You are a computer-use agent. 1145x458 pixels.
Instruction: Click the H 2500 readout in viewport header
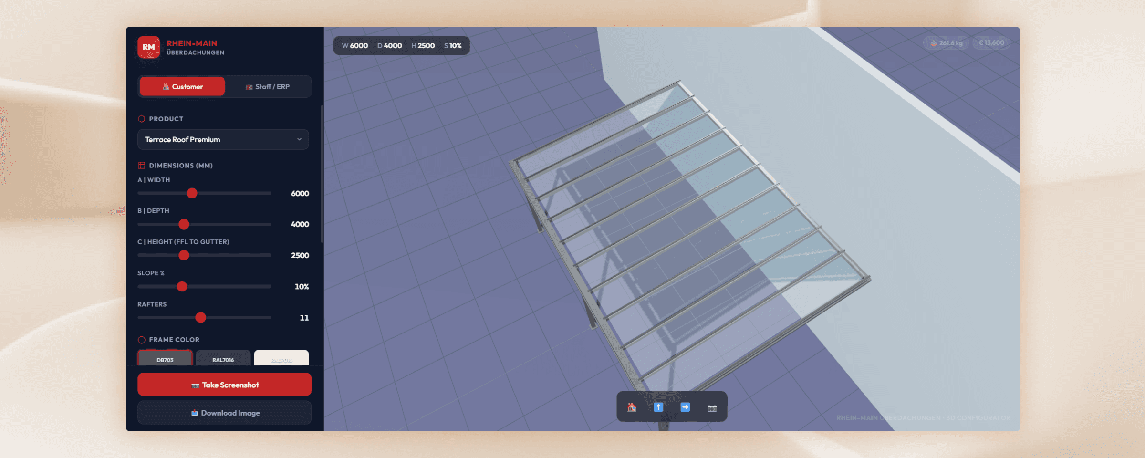423,46
